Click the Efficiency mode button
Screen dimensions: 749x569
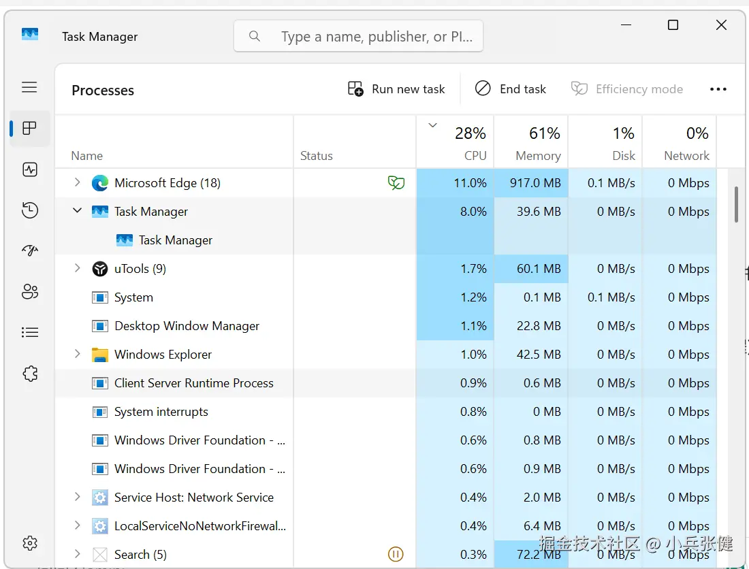tap(626, 89)
